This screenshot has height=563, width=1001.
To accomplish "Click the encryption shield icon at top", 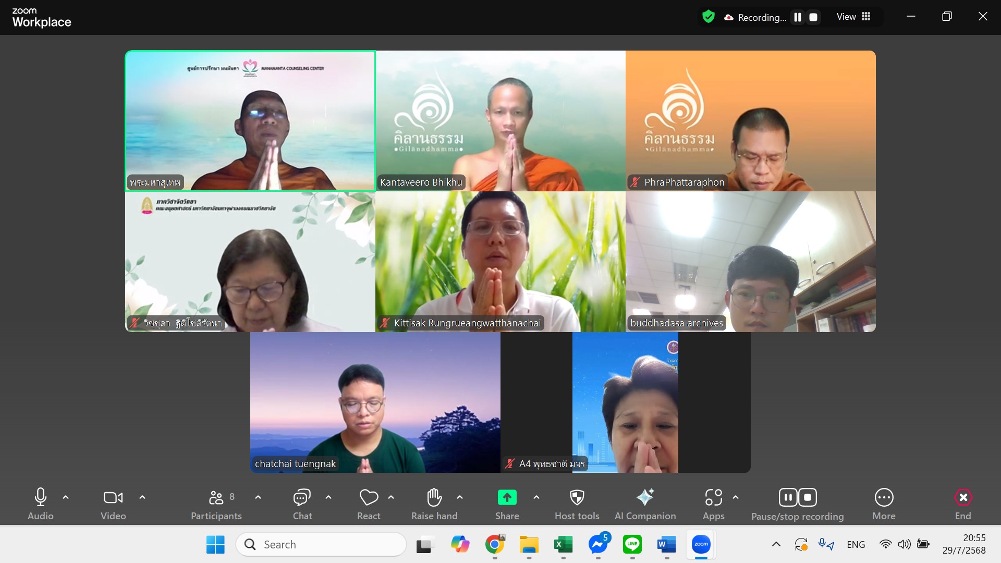I will click(x=708, y=17).
